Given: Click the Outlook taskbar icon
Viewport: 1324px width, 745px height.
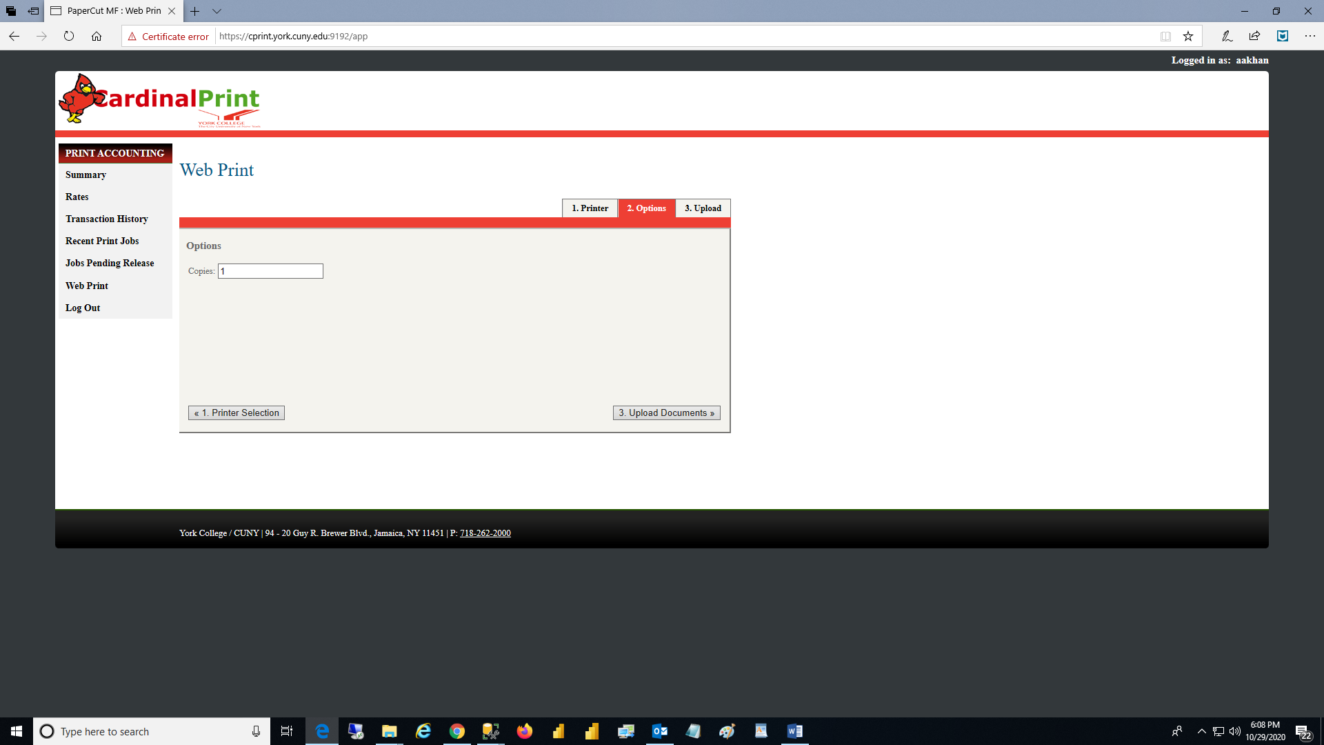Looking at the screenshot, I should pos(660,731).
